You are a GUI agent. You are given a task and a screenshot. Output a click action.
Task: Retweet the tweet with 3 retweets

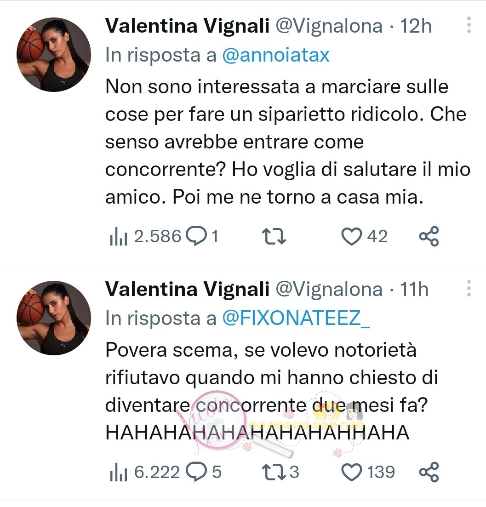click(x=280, y=472)
